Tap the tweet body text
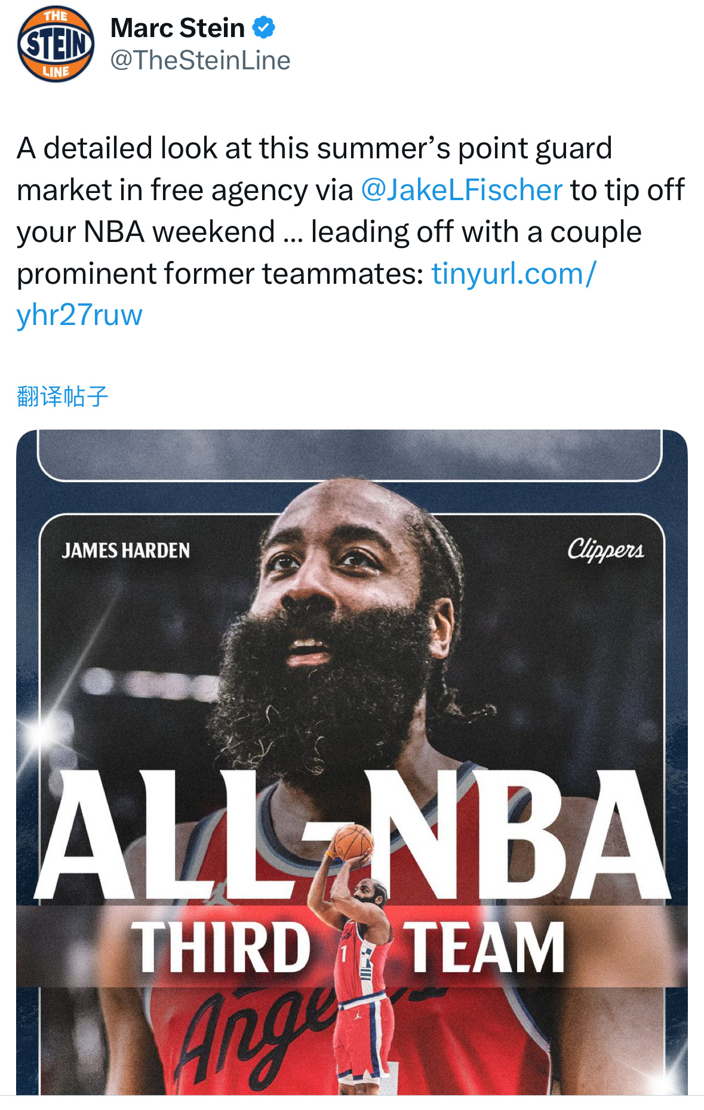704x1110 pixels. click(x=352, y=231)
